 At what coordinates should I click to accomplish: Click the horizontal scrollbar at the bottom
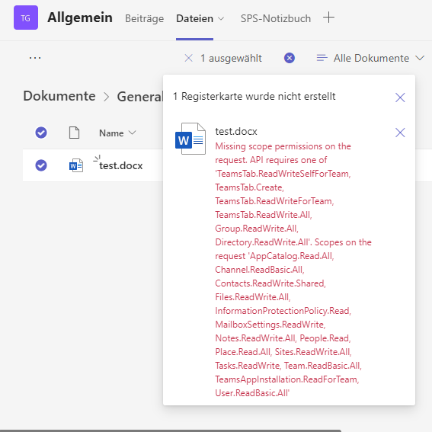coord(171,430)
